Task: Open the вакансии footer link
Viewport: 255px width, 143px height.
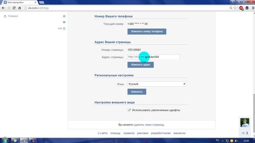Action: click(180, 133)
